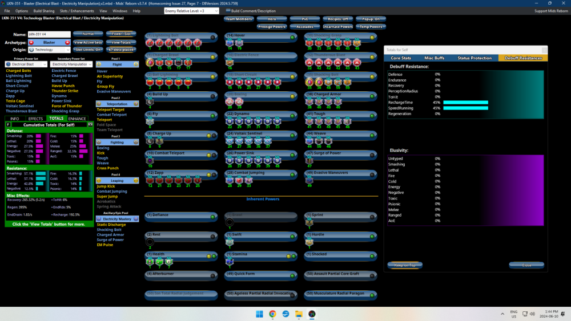Click the RechargeTime 45% resistance bar
This screenshot has height=321, width=571.
click(465, 103)
